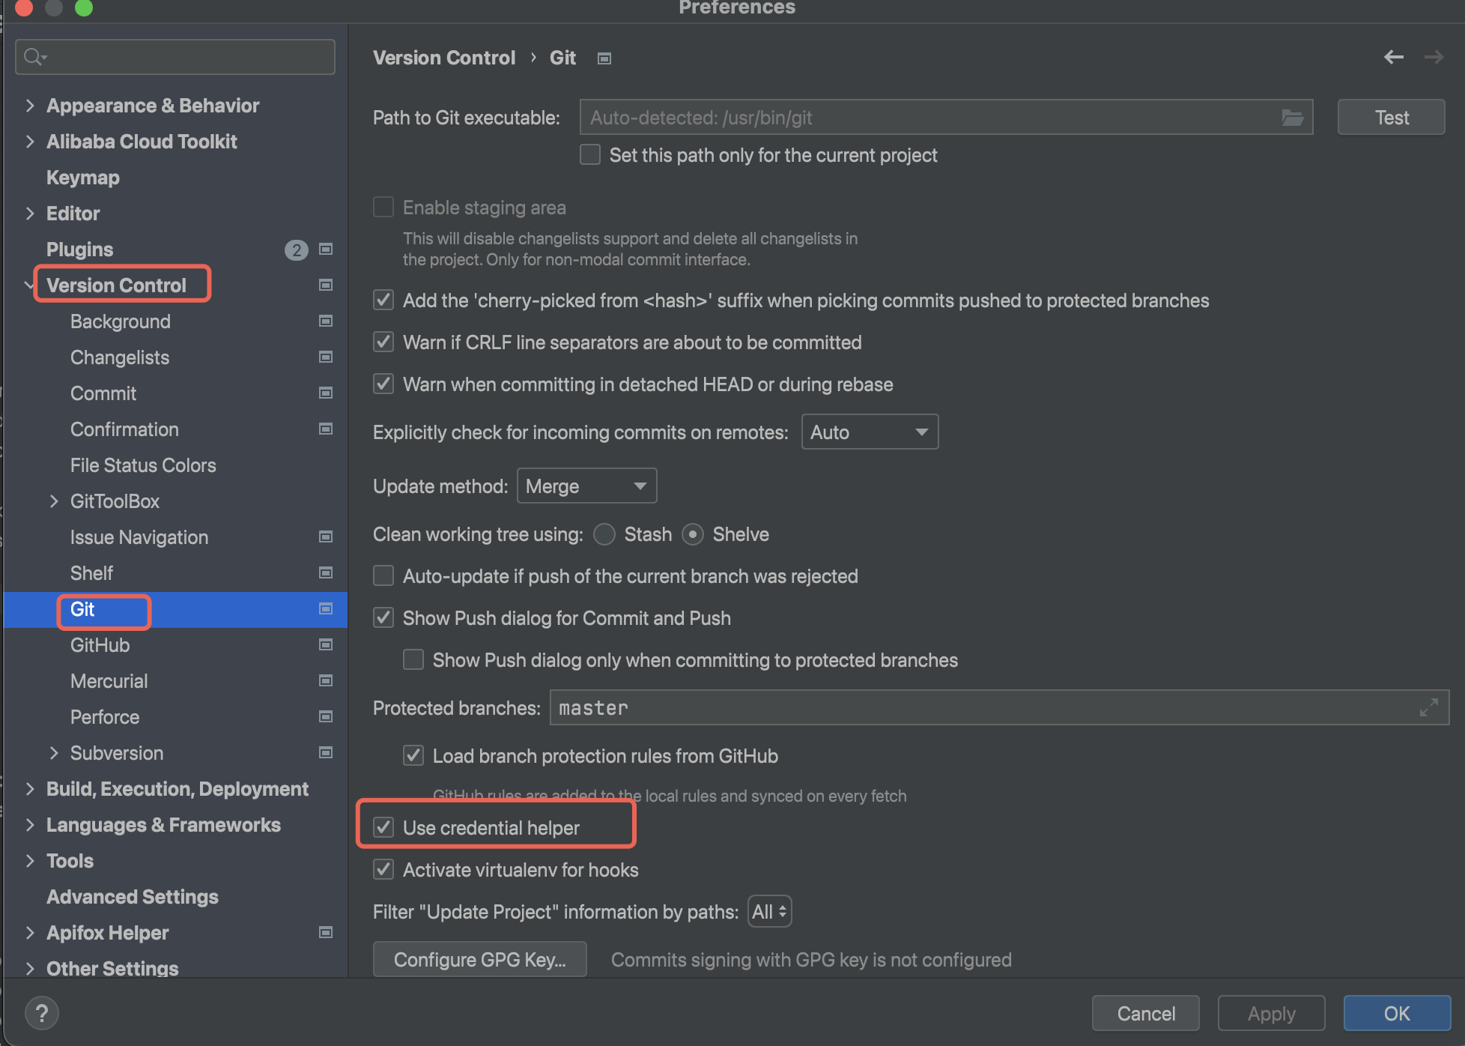This screenshot has width=1465, height=1046.
Task: Expand the Appearance & Behavior section
Action: (30, 106)
